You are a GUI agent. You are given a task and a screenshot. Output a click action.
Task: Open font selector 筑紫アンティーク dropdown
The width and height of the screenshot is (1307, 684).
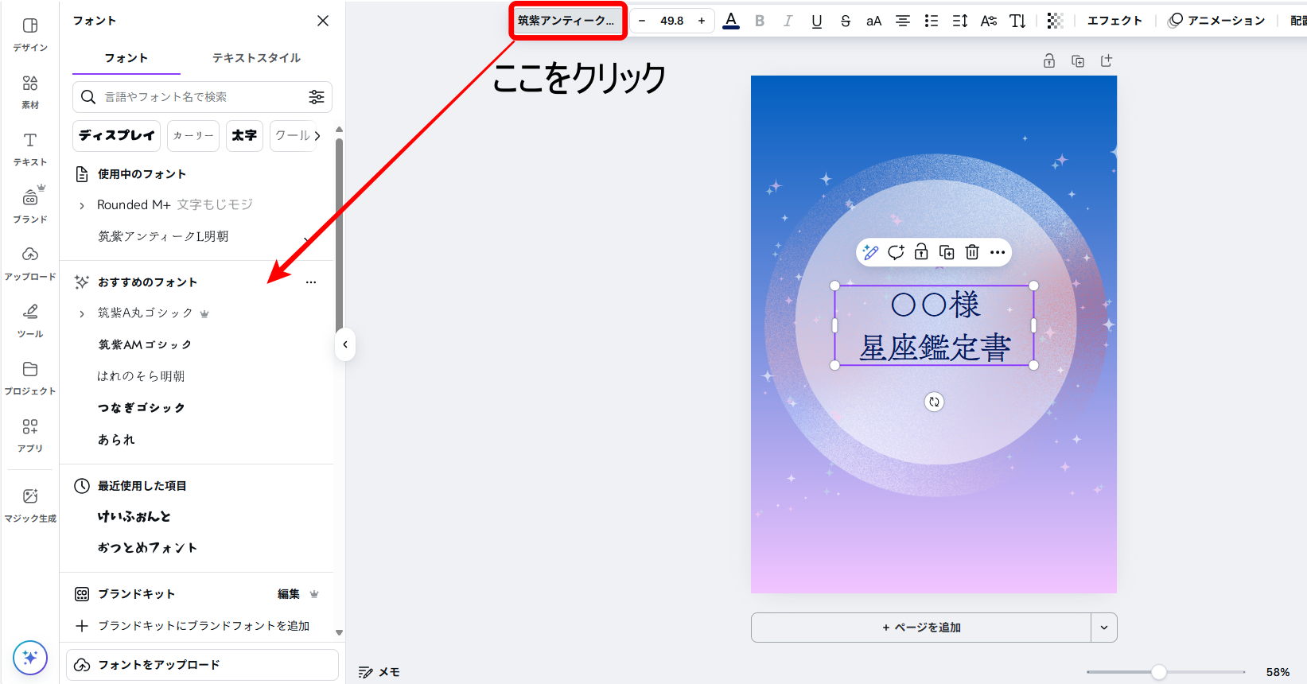[x=567, y=21]
